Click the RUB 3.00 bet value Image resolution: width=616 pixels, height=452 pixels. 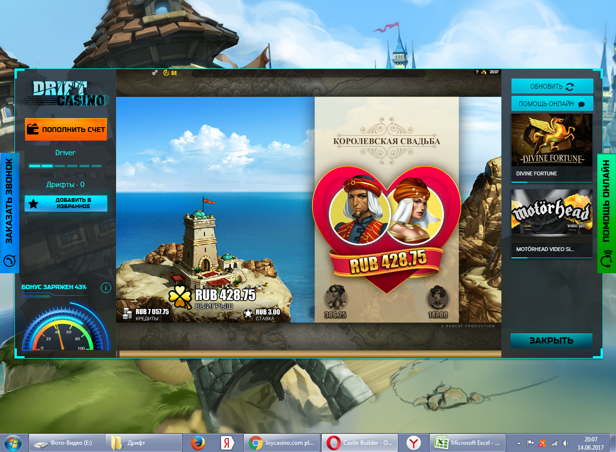[268, 312]
